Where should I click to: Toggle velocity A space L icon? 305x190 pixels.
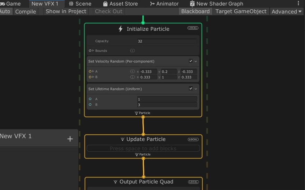coord(132,72)
